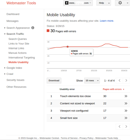Open details arrows for Small font size
Screen dimensions: 130x140
pos(126,118)
